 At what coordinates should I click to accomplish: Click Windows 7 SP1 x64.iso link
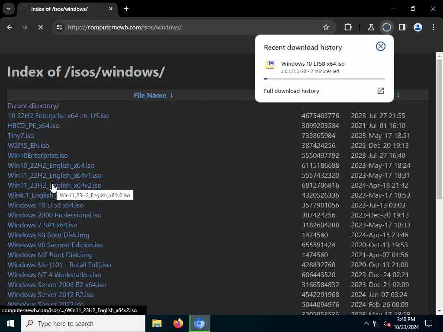tap(42, 225)
